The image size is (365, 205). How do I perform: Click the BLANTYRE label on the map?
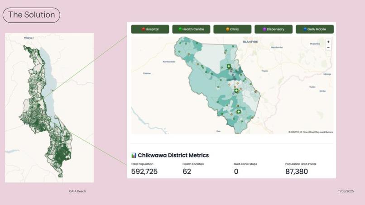(250, 42)
